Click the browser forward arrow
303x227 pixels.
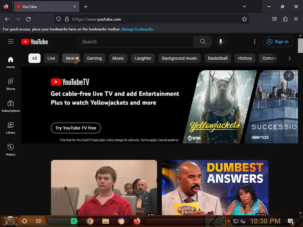[x=18, y=19]
